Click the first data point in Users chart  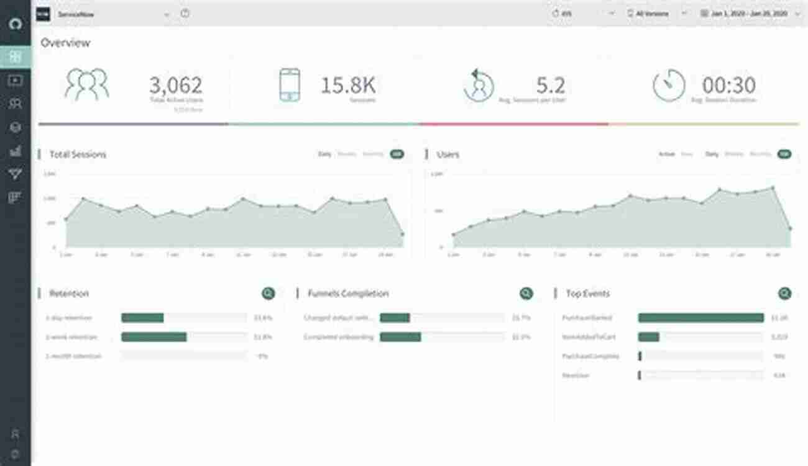(453, 235)
